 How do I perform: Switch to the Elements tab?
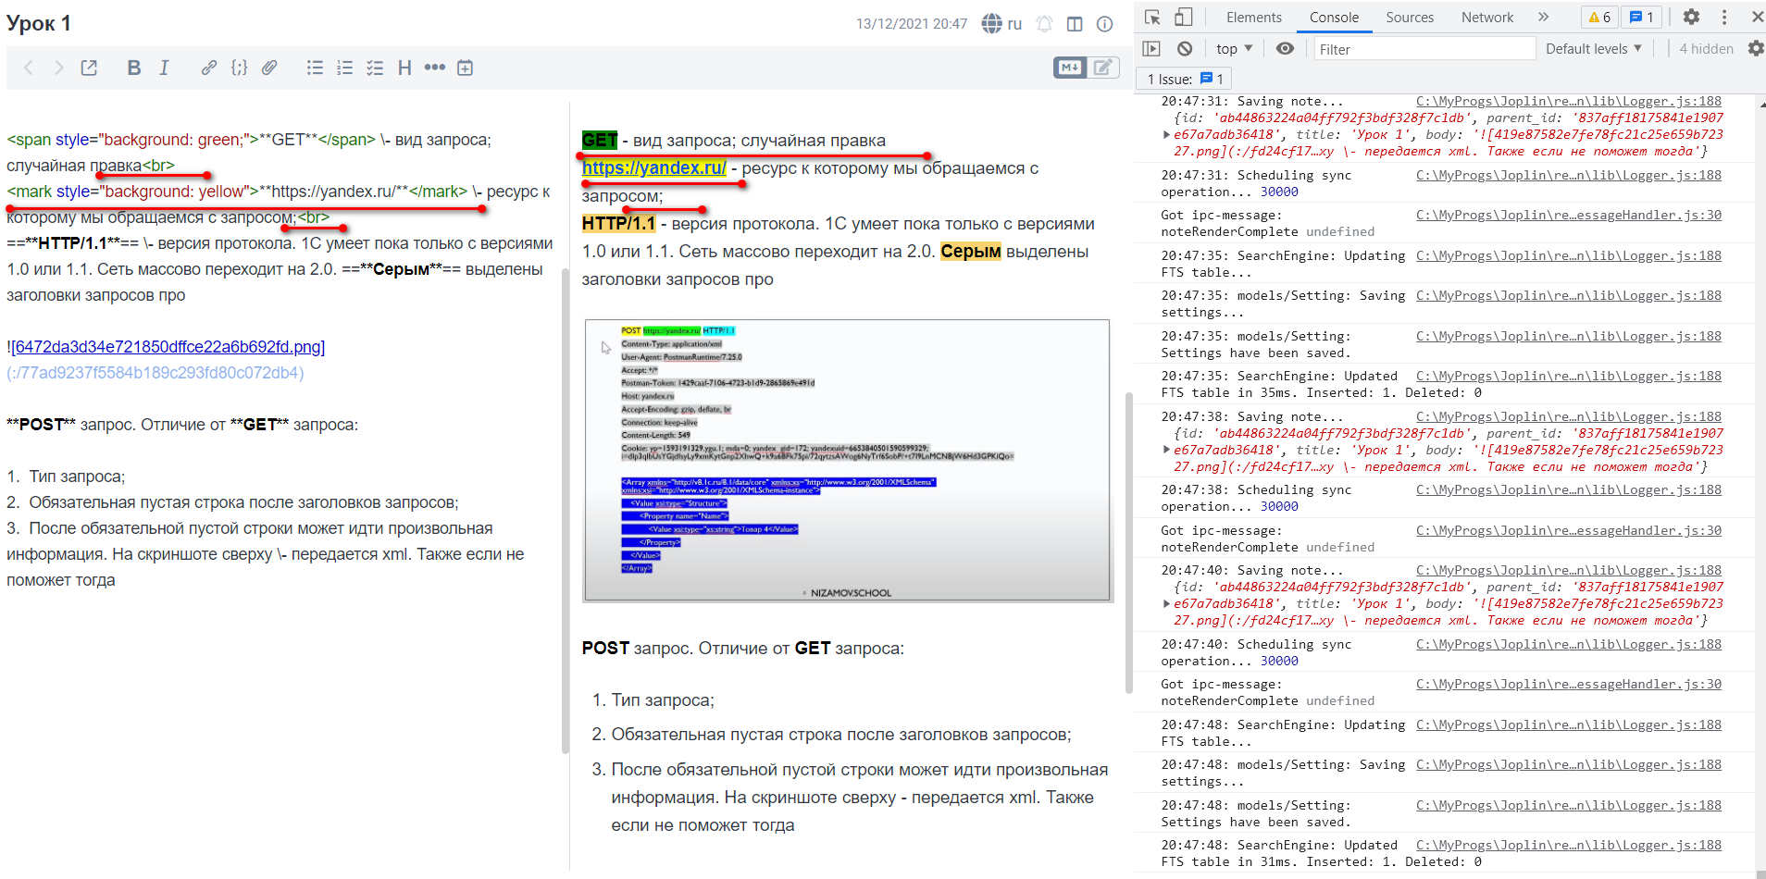(1253, 17)
